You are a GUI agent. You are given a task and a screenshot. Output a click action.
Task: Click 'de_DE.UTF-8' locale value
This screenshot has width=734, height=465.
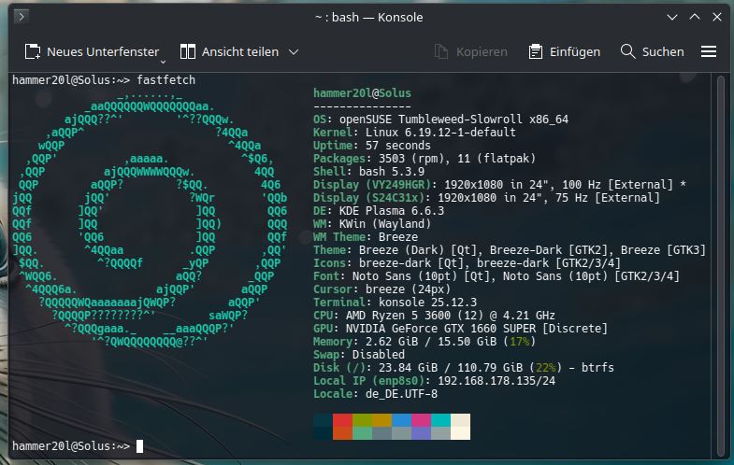[401, 394]
